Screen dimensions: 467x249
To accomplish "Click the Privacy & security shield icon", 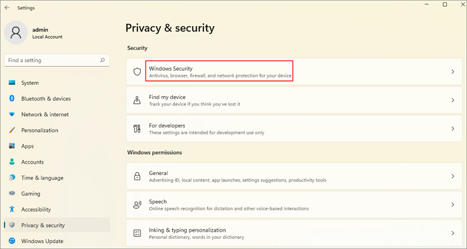I will tap(12, 225).
